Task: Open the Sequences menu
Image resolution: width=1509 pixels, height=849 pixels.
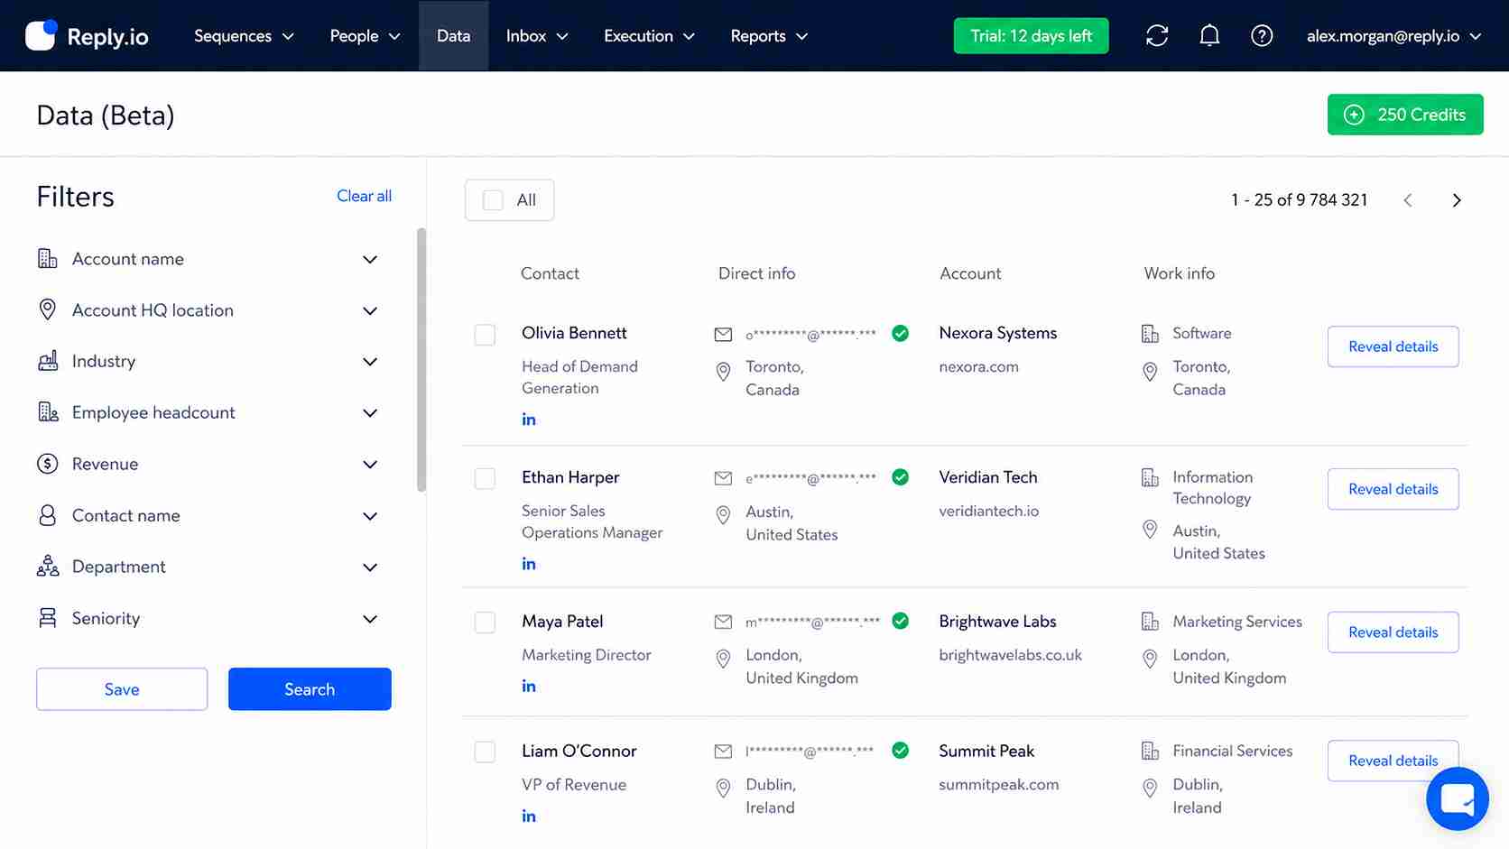Action: coord(245,36)
